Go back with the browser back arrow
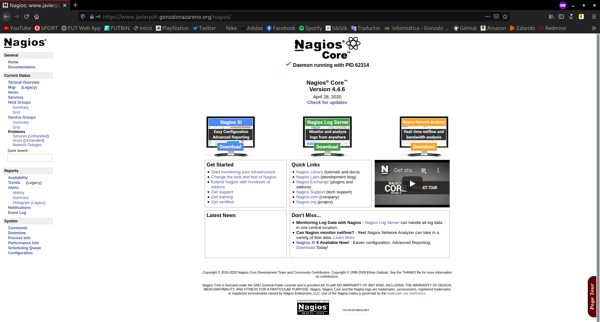 pyautogui.click(x=6, y=17)
